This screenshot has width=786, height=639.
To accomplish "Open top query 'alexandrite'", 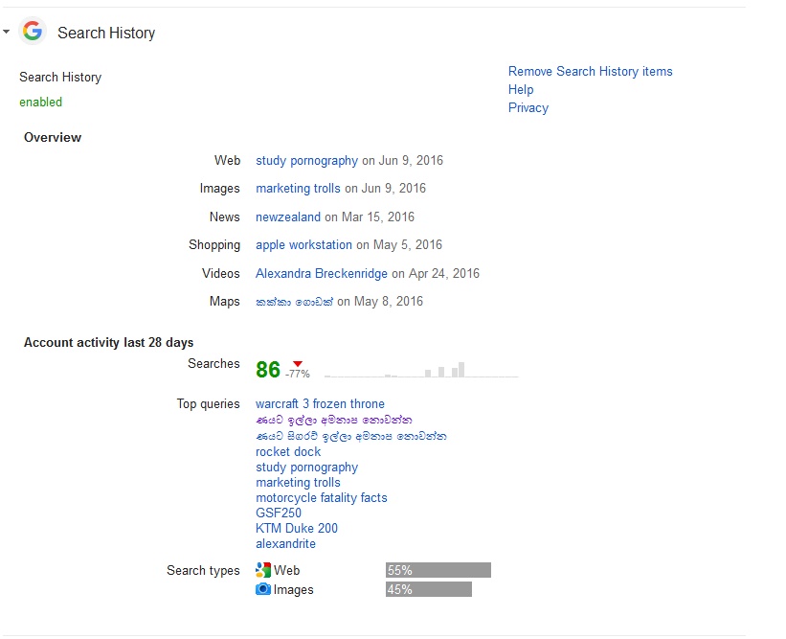I will click(x=285, y=544).
